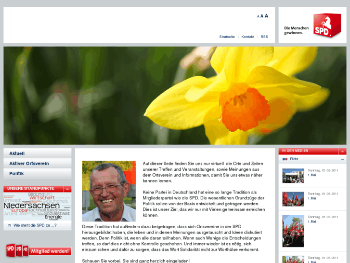
Task: Click the 'In den Medien' header title
Action: click(x=295, y=151)
